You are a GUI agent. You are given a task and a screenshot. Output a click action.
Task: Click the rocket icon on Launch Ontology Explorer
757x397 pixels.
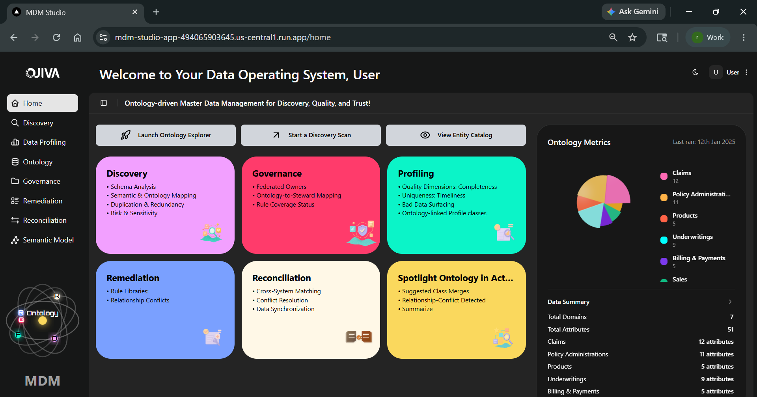click(x=125, y=135)
